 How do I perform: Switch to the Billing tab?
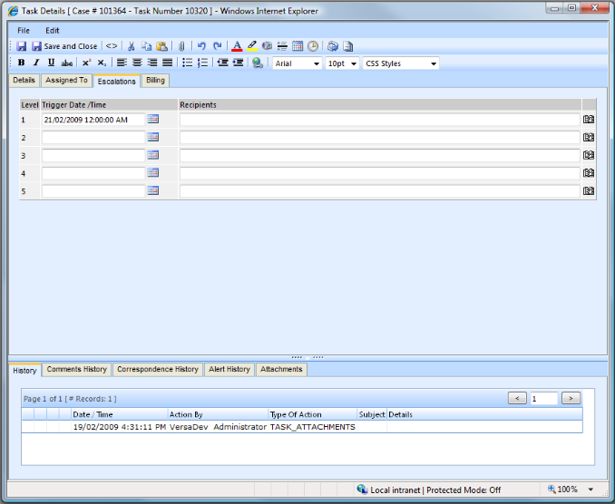(x=155, y=81)
